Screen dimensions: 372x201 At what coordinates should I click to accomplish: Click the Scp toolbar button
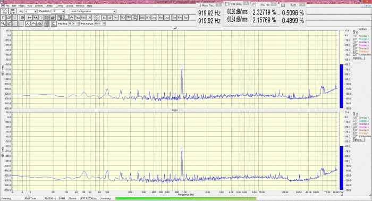(185, 18)
